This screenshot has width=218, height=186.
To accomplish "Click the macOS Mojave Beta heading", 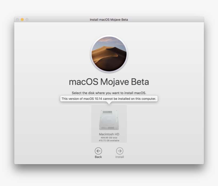I will (x=109, y=82).
